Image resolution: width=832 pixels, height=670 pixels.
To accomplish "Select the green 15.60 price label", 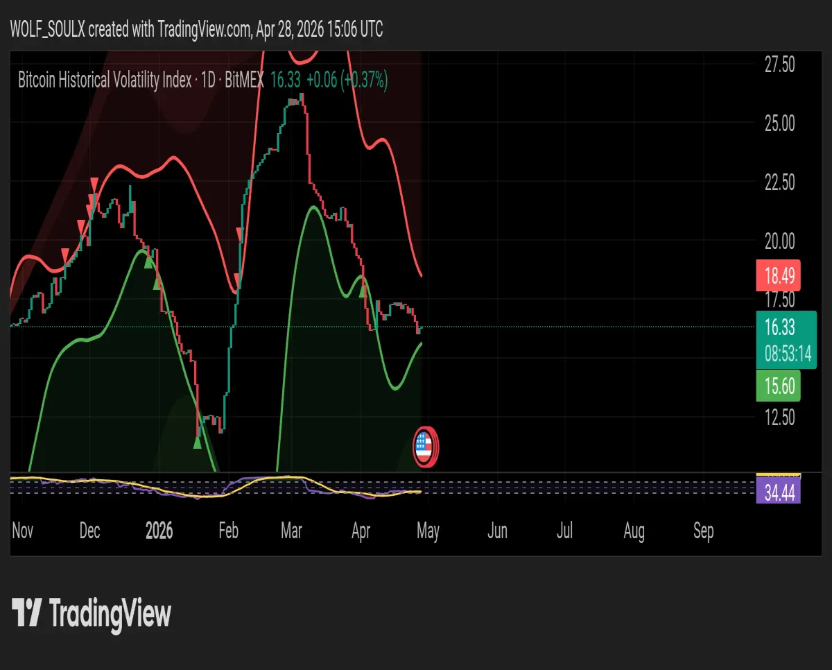I will click(778, 386).
